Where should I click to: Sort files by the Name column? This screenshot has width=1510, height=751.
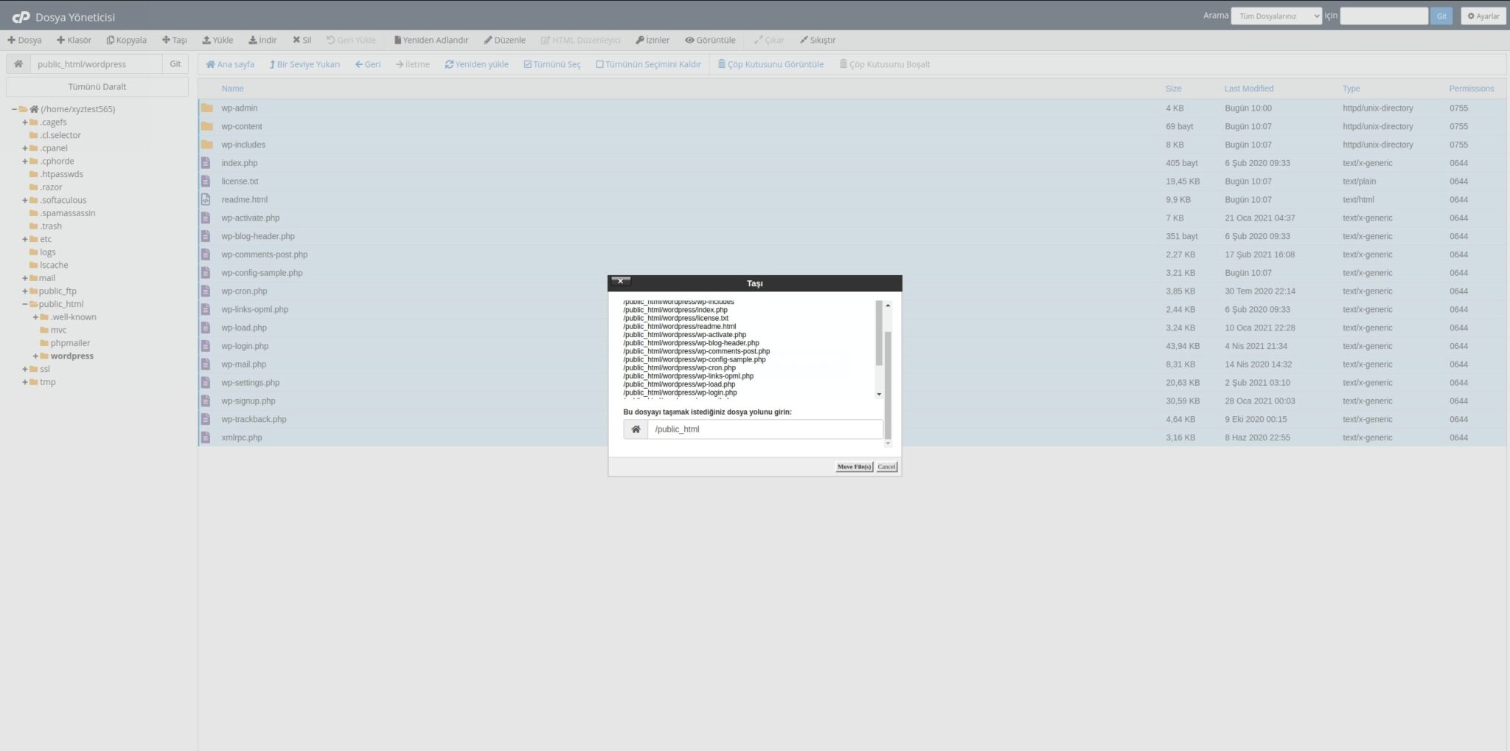point(232,89)
